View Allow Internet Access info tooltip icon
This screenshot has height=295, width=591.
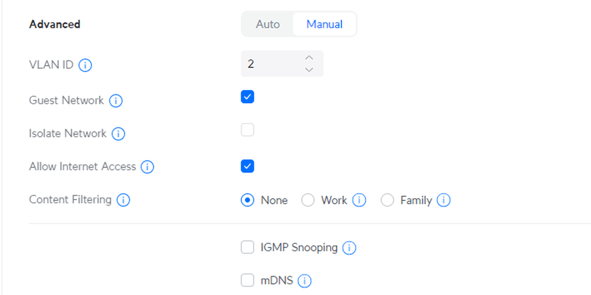tap(147, 167)
